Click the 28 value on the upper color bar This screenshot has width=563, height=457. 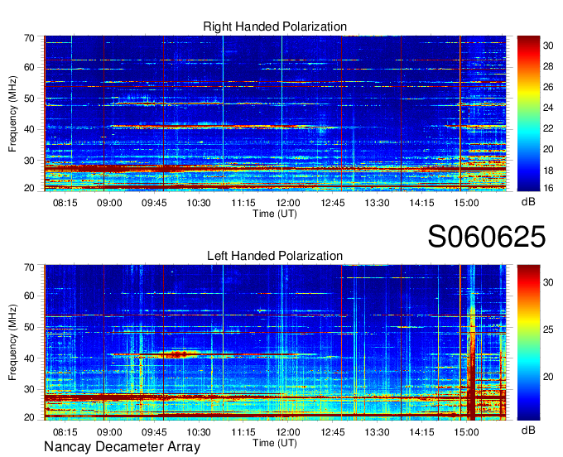click(548, 66)
